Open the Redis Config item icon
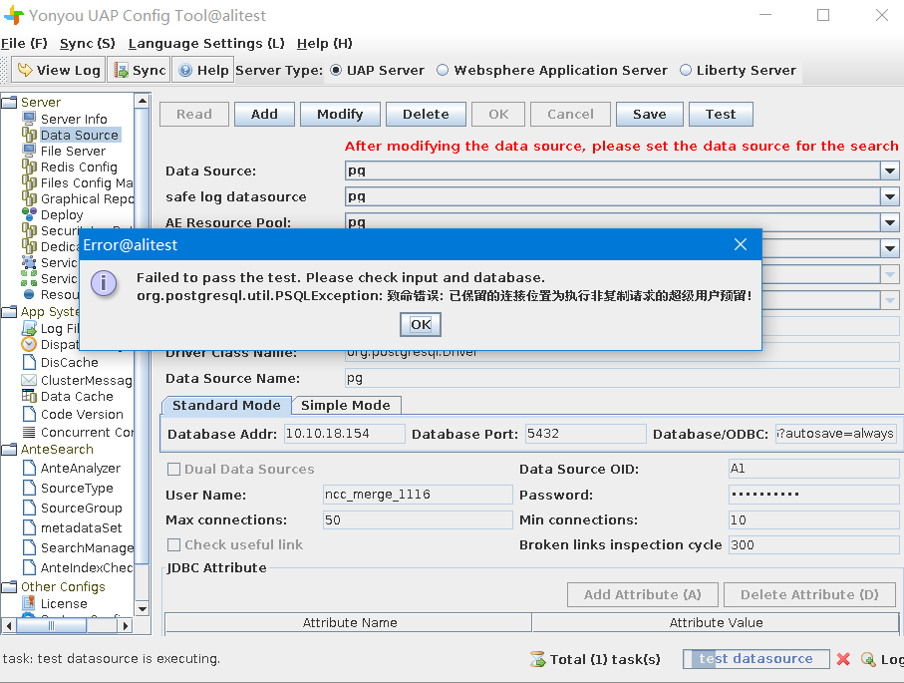The height and width of the screenshot is (683, 904). click(x=29, y=167)
